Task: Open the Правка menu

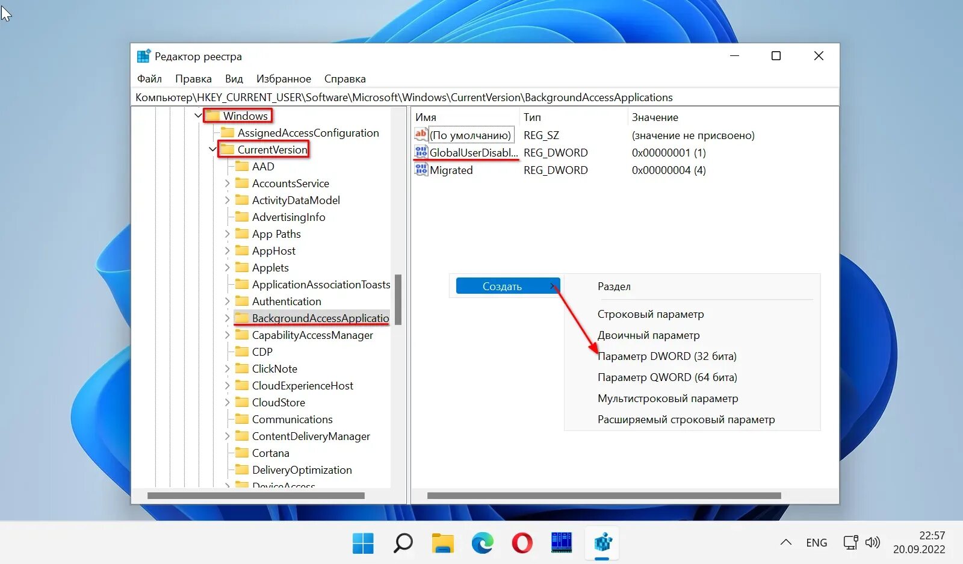Action: coord(193,79)
